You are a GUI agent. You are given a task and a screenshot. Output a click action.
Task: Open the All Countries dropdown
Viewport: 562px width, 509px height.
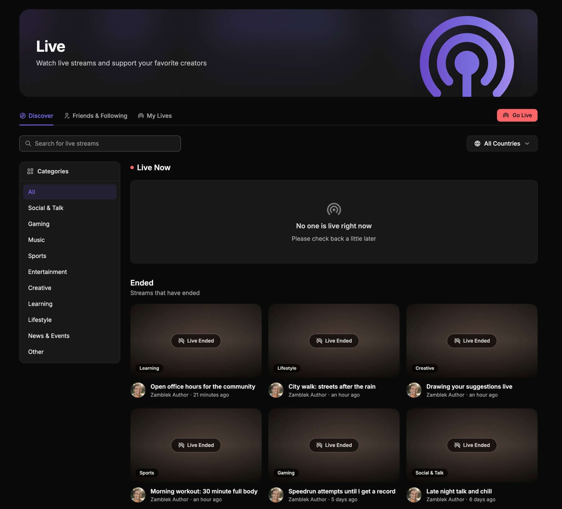point(502,143)
